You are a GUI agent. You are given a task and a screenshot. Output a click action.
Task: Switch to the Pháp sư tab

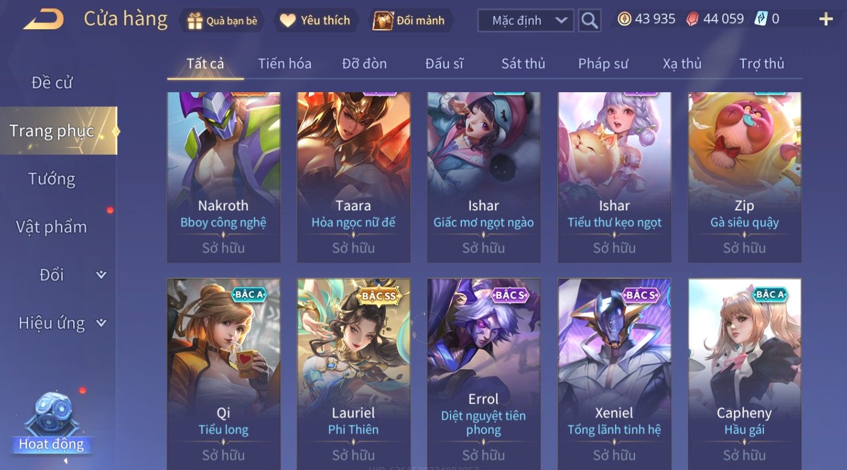tap(603, 64)
